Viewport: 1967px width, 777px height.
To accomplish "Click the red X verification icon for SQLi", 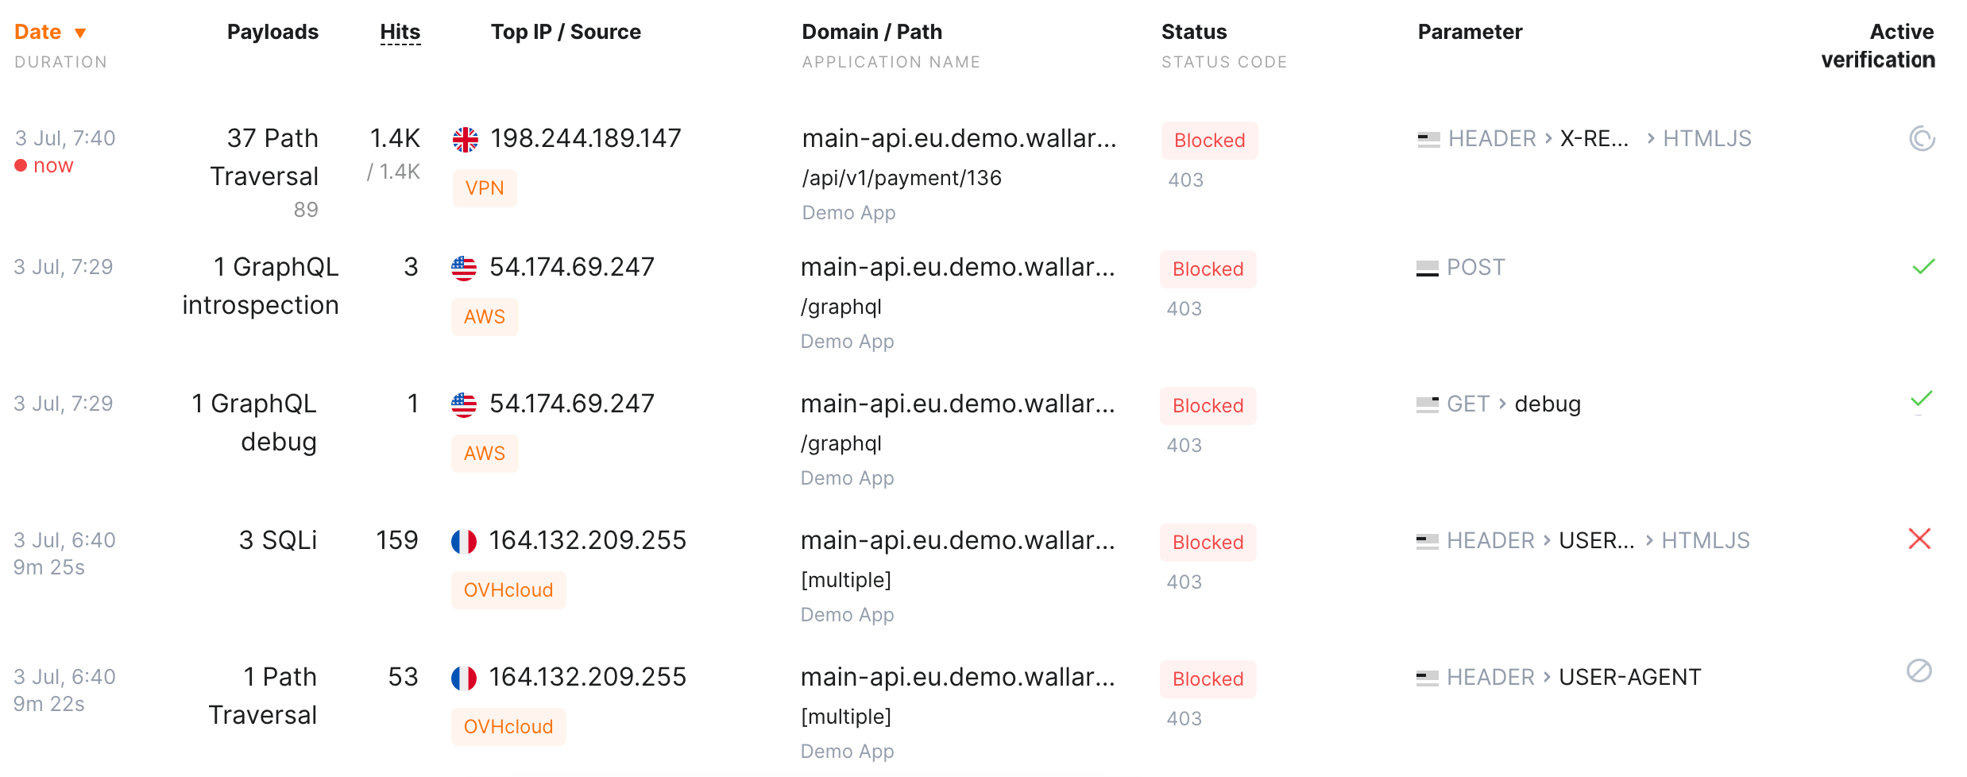I will pos(1920,540).
